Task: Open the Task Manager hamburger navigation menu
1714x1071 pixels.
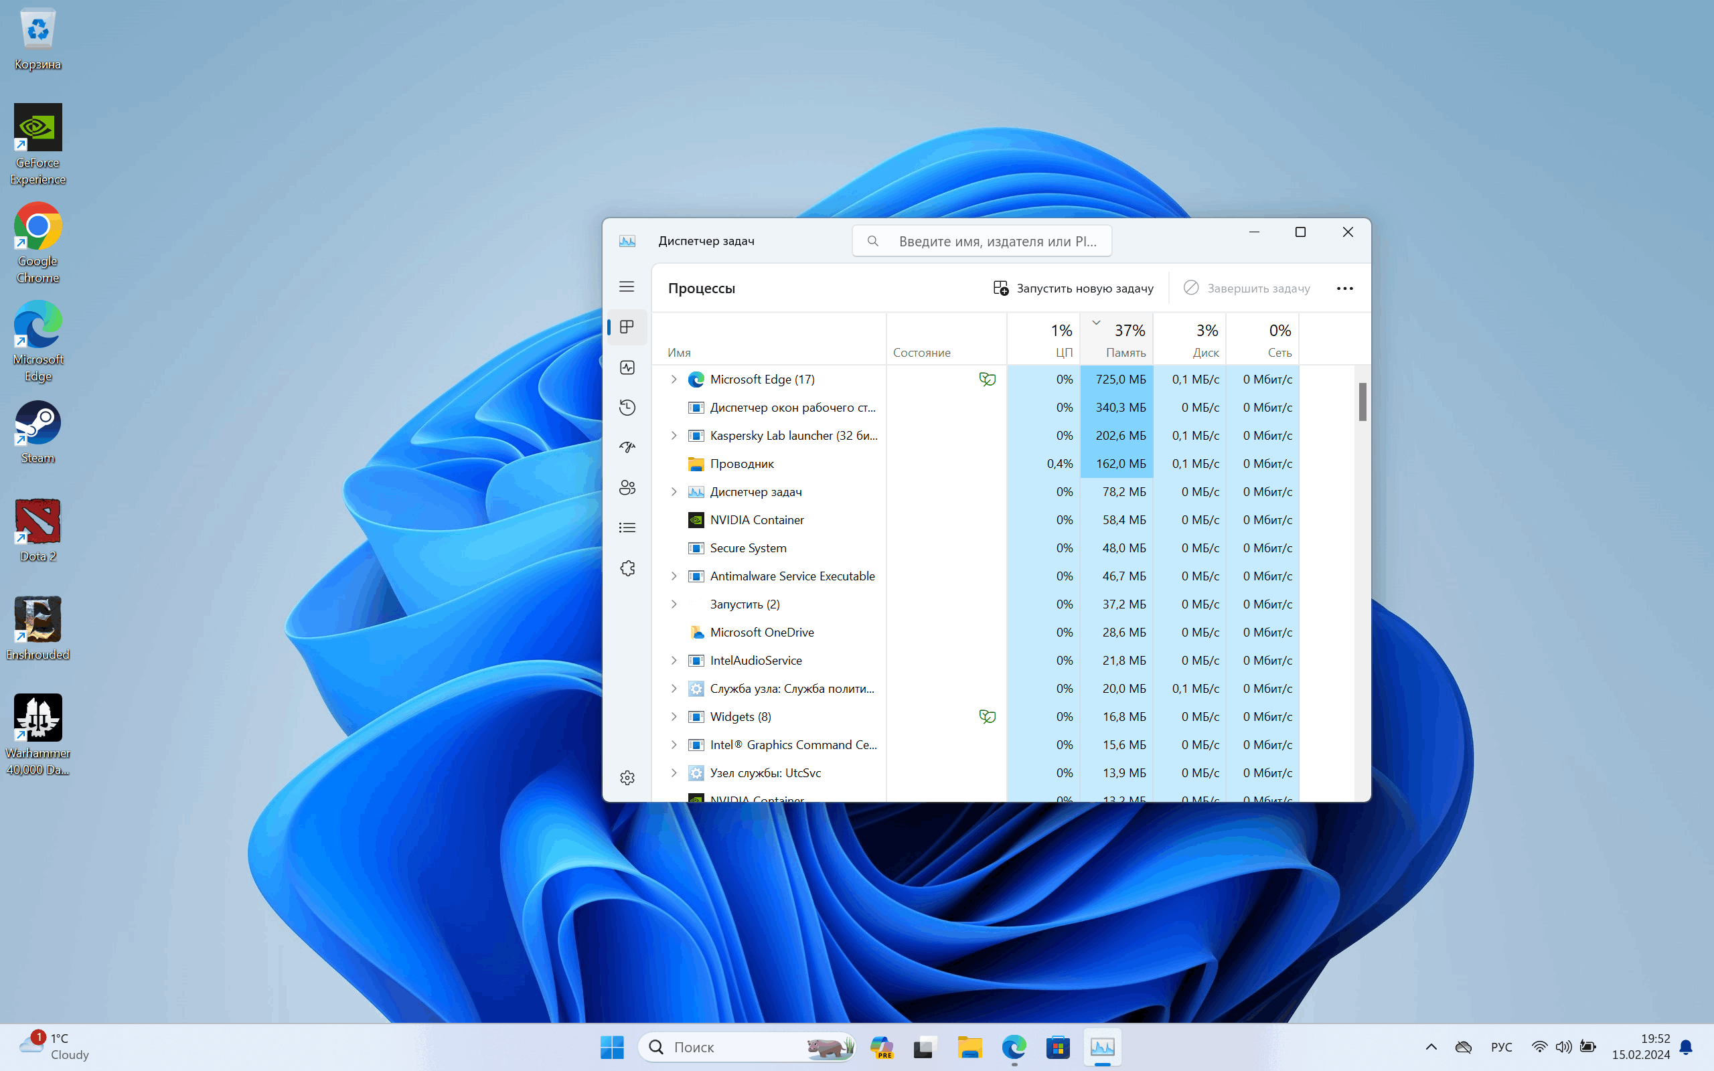Action: (627, 287)
